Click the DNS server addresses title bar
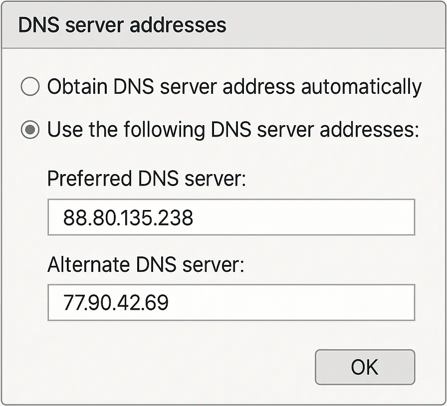Viewport: 447px width, 406px height. 299,25
